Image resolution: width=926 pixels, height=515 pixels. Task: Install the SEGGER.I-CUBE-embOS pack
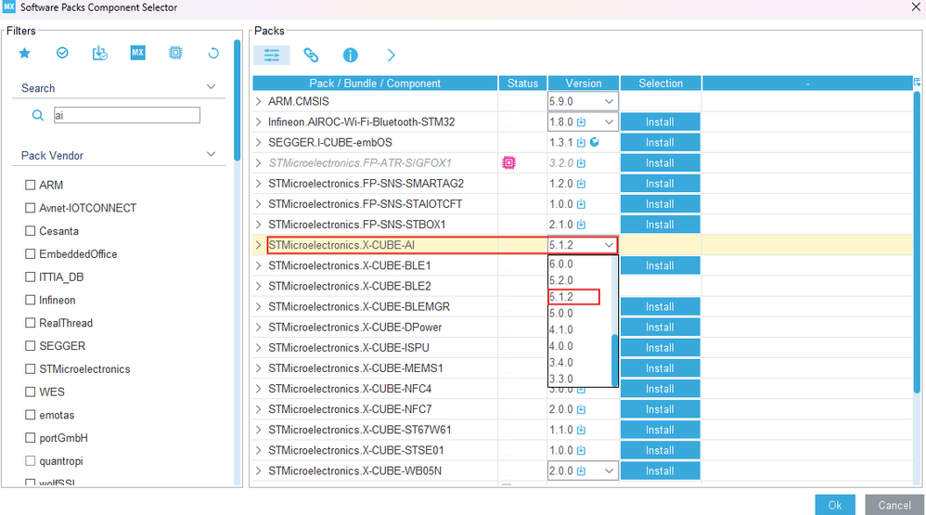coord(661,142)
